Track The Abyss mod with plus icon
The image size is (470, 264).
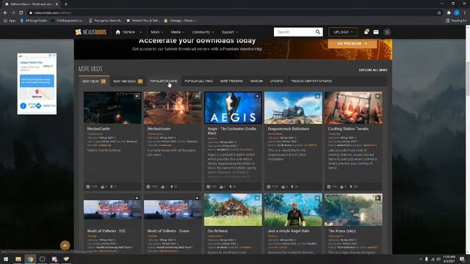tap(377, 198)
